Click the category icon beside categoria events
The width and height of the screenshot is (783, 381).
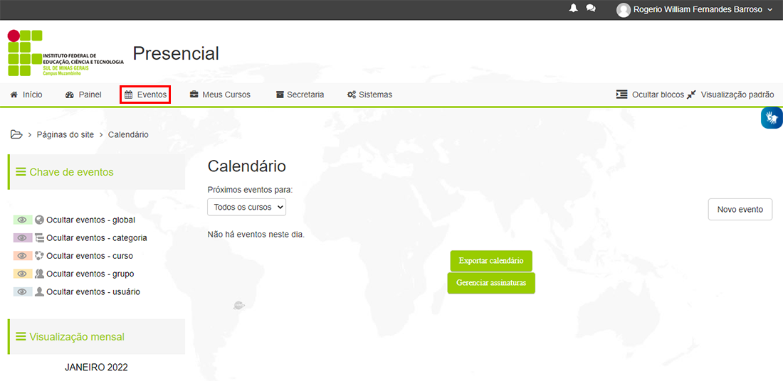40,238
